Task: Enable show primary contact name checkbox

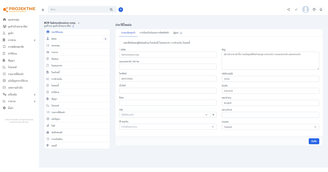Action: coord(121,43)
